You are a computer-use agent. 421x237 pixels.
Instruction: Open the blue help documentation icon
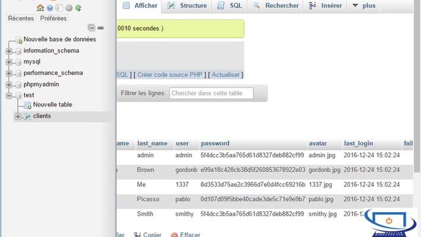coord(50,8)
